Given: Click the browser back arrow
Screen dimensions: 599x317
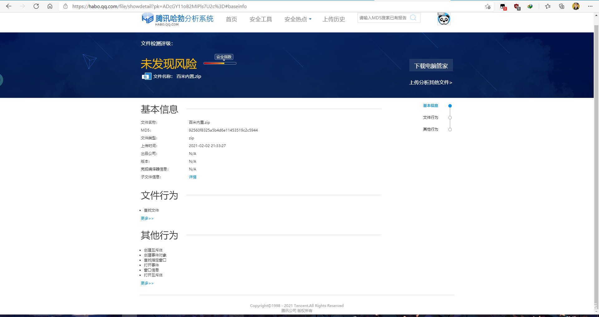Looking at the screenshot, I should [x=9, y=6].
